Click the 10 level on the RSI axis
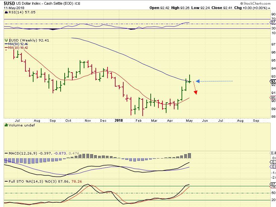The height and width of the screenshot is (207, 276). pyautogui.click(x=273, y=33)
